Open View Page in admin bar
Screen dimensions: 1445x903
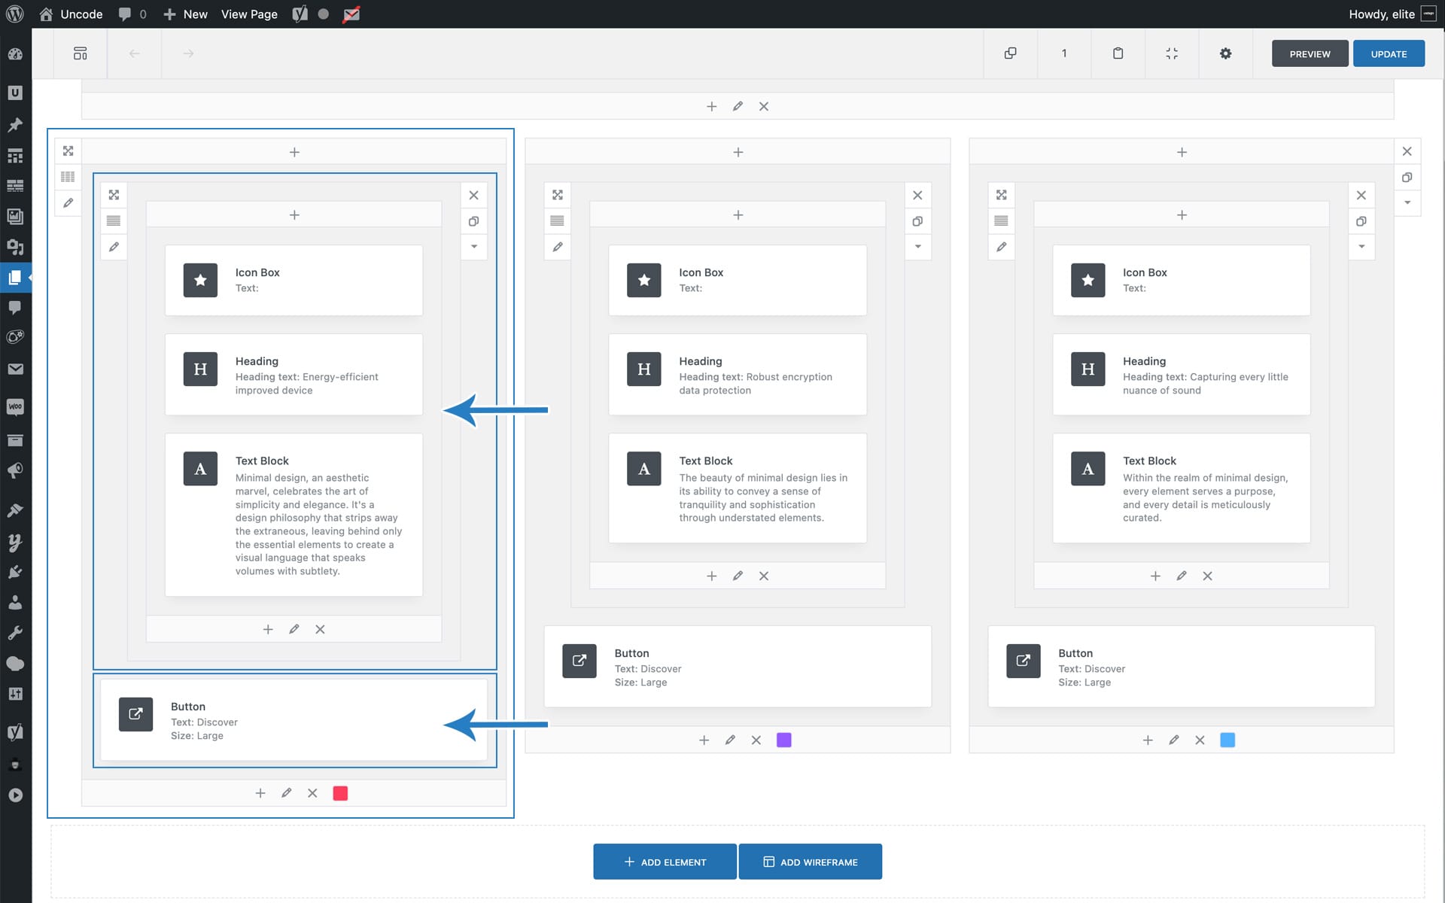249,14
